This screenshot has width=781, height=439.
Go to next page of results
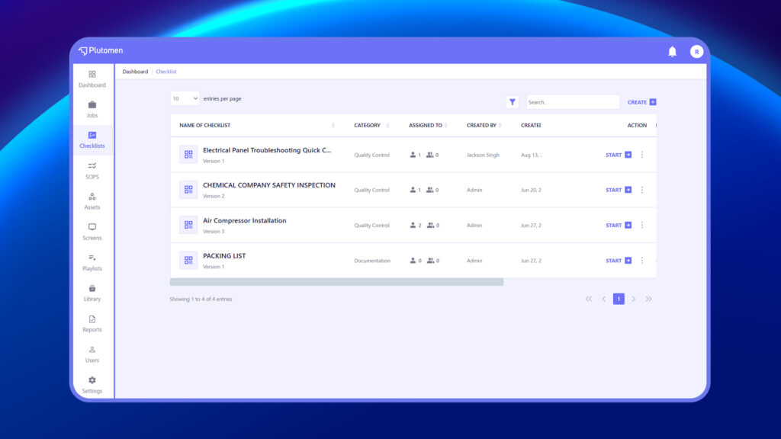(x=634, y=299)
